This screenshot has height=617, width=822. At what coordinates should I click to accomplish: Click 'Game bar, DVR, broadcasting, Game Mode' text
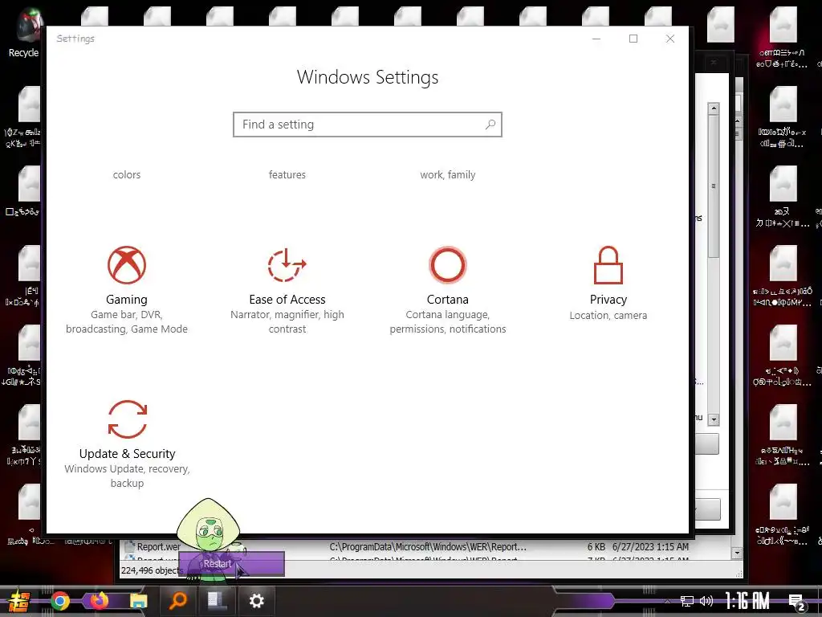126,321
